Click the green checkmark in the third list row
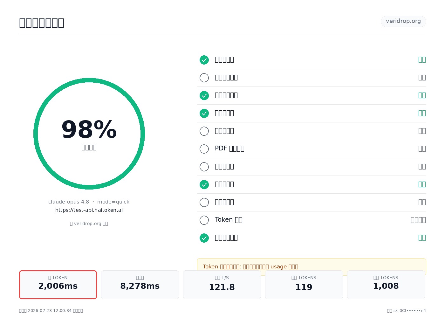The image size is (445, 318). point(204,95)
